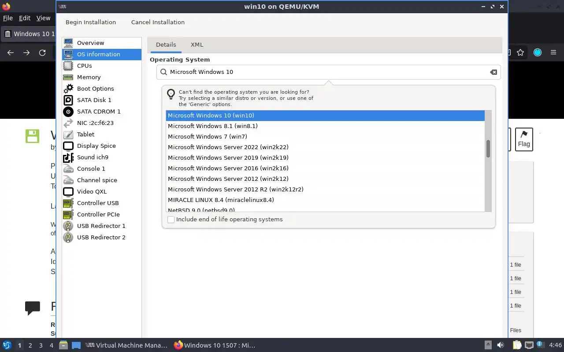This screenshot has height=352, width=564.
Task: Choose Microsoft Windows 7 (win7)
Action: pyautogui.click(x=325, y=136)
